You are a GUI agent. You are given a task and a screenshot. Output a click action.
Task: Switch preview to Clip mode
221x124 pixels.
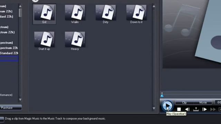pyautogui.click(x=184, y=103)
